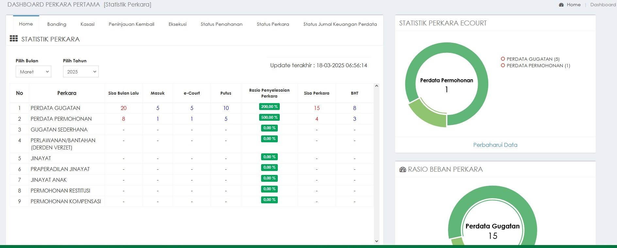Click the Statistik Perkara grid icon
Image resolution: width=617 pixels, height=248 pixels.
(x=14, y=39)
